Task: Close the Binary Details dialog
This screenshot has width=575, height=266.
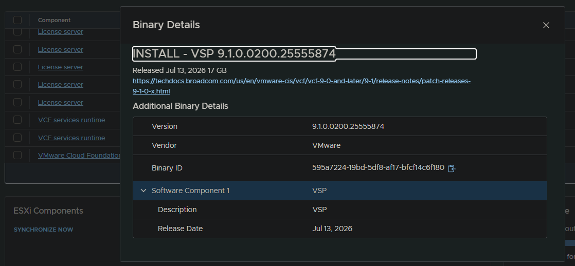Action: 546,25
